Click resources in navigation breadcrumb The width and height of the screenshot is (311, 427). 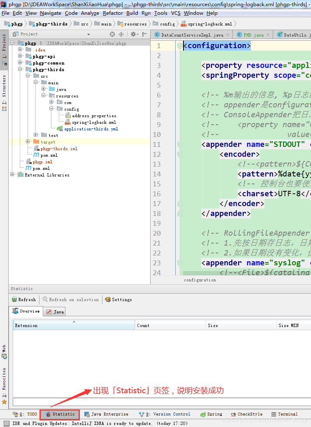(x=132, y=24)
